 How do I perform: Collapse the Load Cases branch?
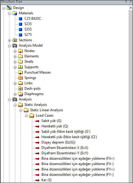tap(27, 116)
